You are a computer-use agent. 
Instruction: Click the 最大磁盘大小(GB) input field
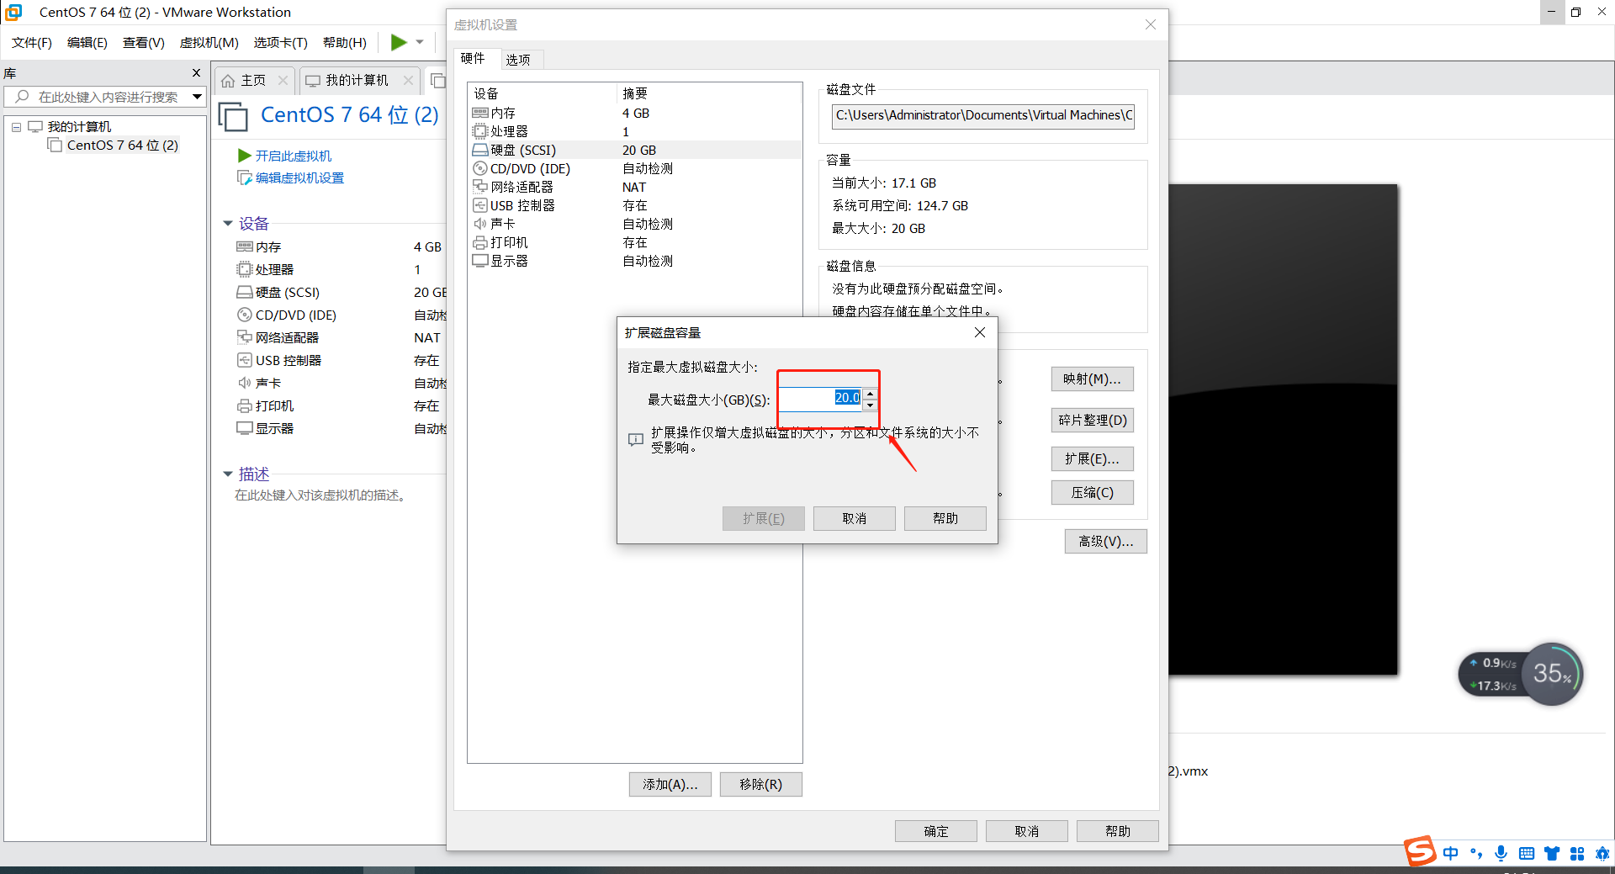coord(821,399)
